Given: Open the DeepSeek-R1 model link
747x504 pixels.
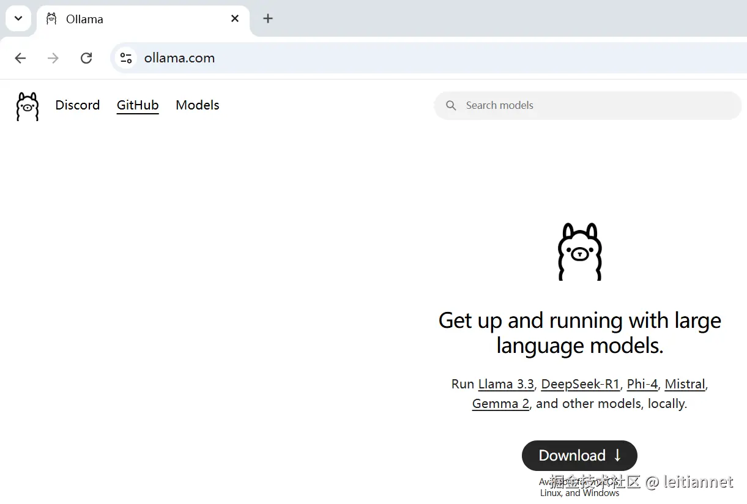Looking at the screenshot, I should (581, 384).
